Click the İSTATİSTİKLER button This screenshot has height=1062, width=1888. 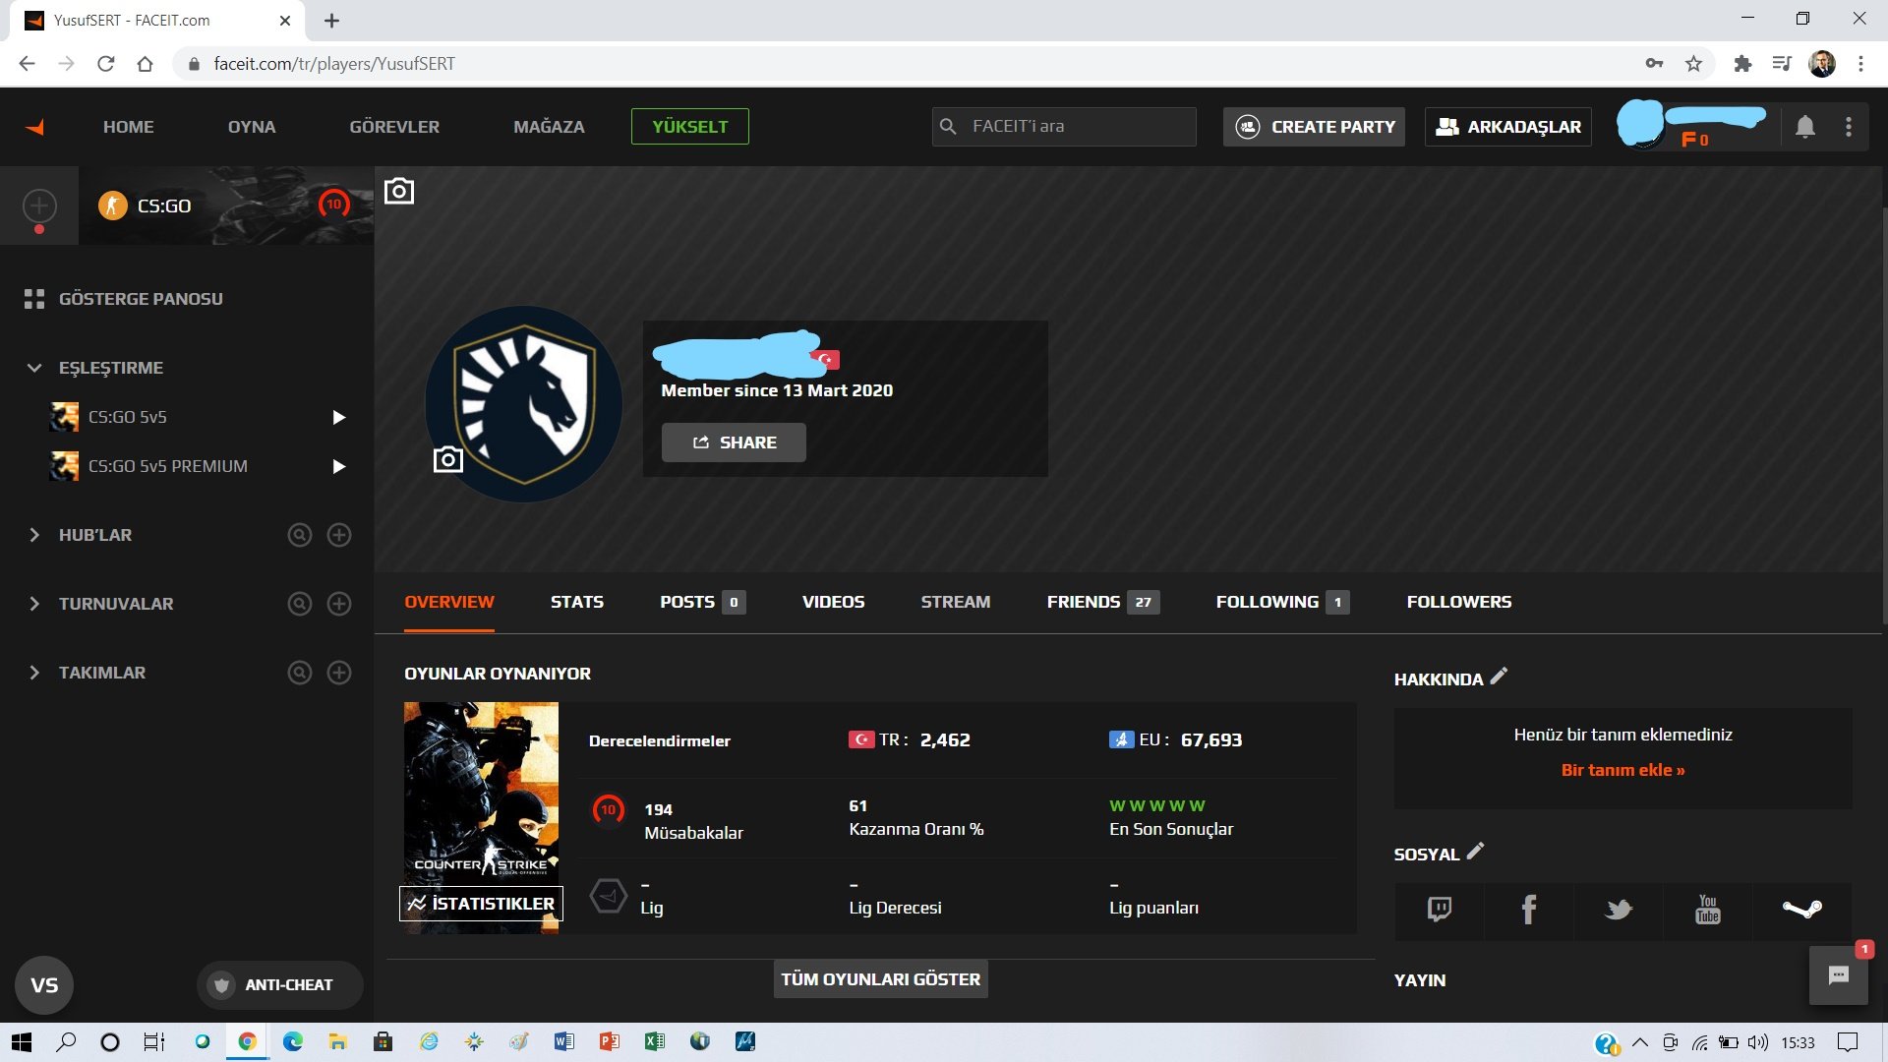click(481, 904)
